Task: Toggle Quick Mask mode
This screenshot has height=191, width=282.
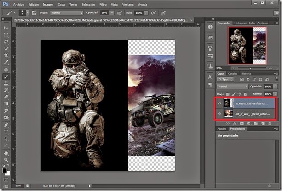Action: (6, 179)
